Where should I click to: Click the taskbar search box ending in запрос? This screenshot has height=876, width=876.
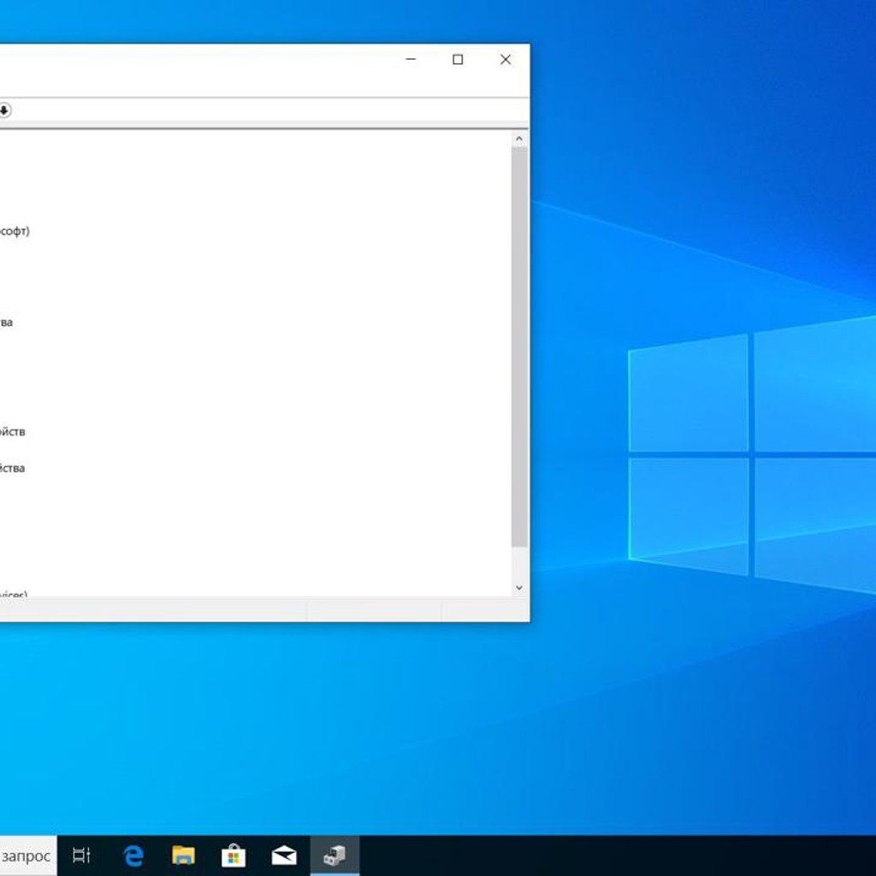point(28,855)
